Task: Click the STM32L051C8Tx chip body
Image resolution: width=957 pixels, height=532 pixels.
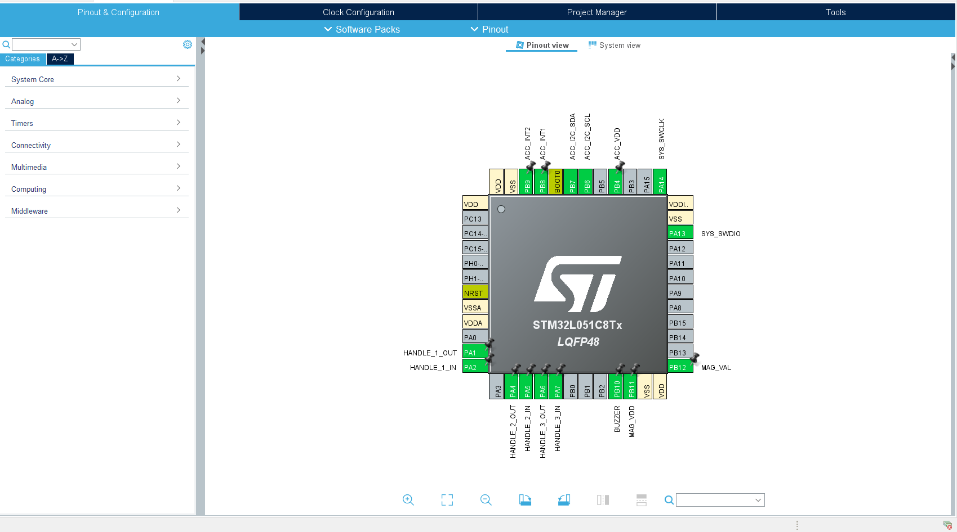Action: click(578, 284)
